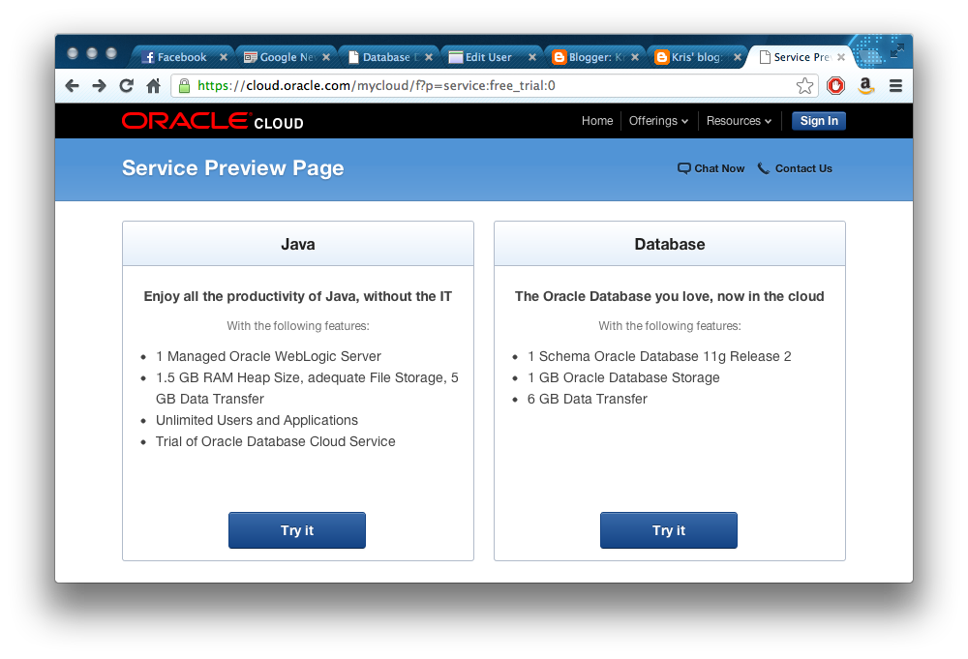The height and width of the screenshot is (659, 968).
Task: Click the red blocker icon beside the star
Action: click(835, 86)
